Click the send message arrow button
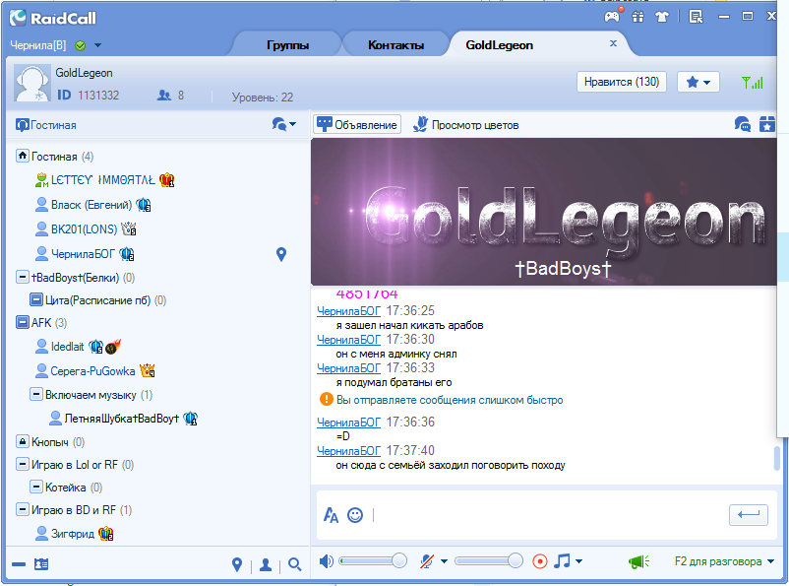The width and height of the screenshot is (789, 586). (x=749, y=515)
